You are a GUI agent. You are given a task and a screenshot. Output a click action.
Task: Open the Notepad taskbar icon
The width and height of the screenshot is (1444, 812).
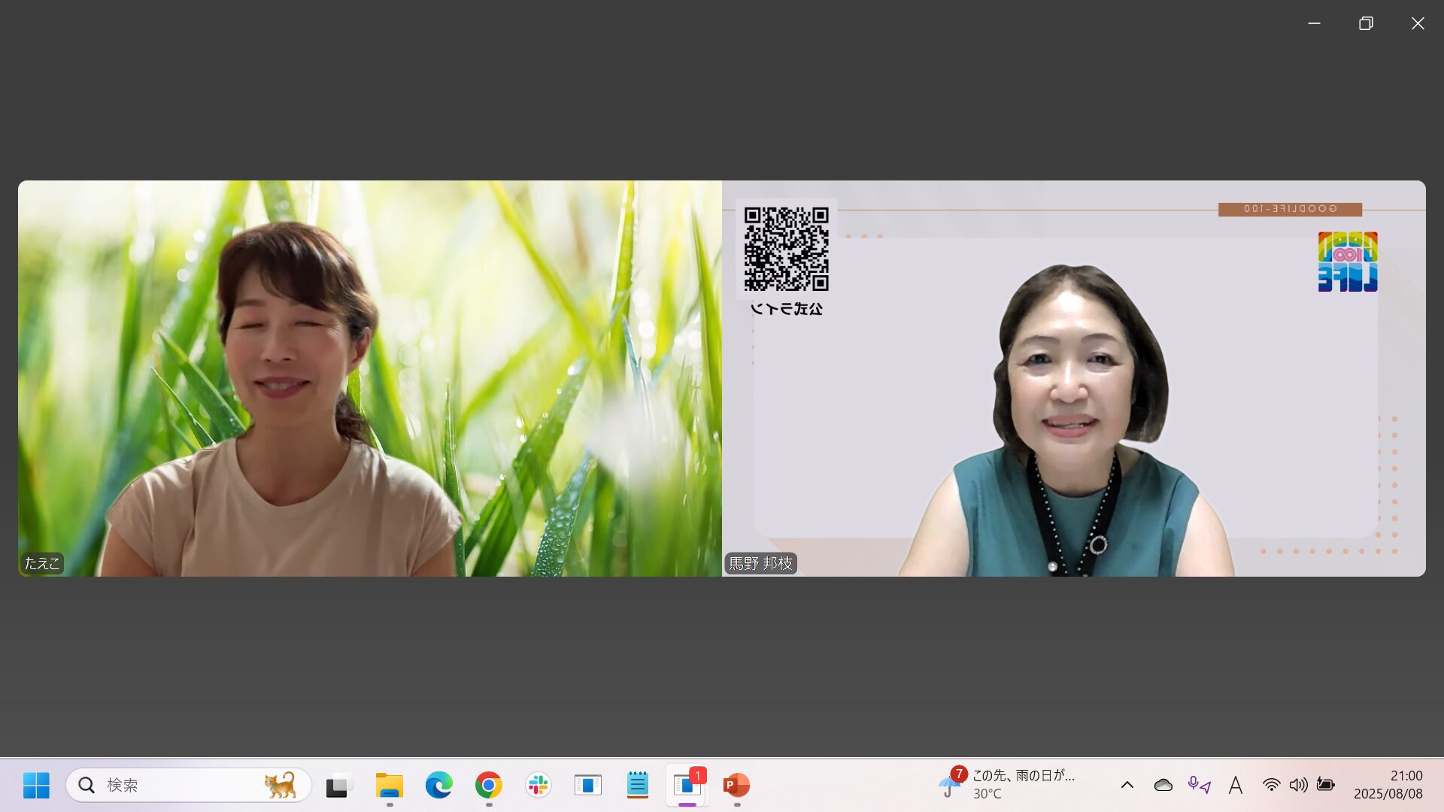[x=637, y=785]
